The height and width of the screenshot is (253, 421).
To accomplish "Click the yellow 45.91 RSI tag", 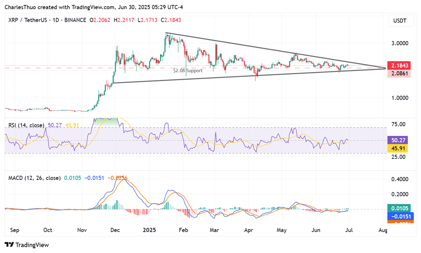I will [x=398, y=148].
